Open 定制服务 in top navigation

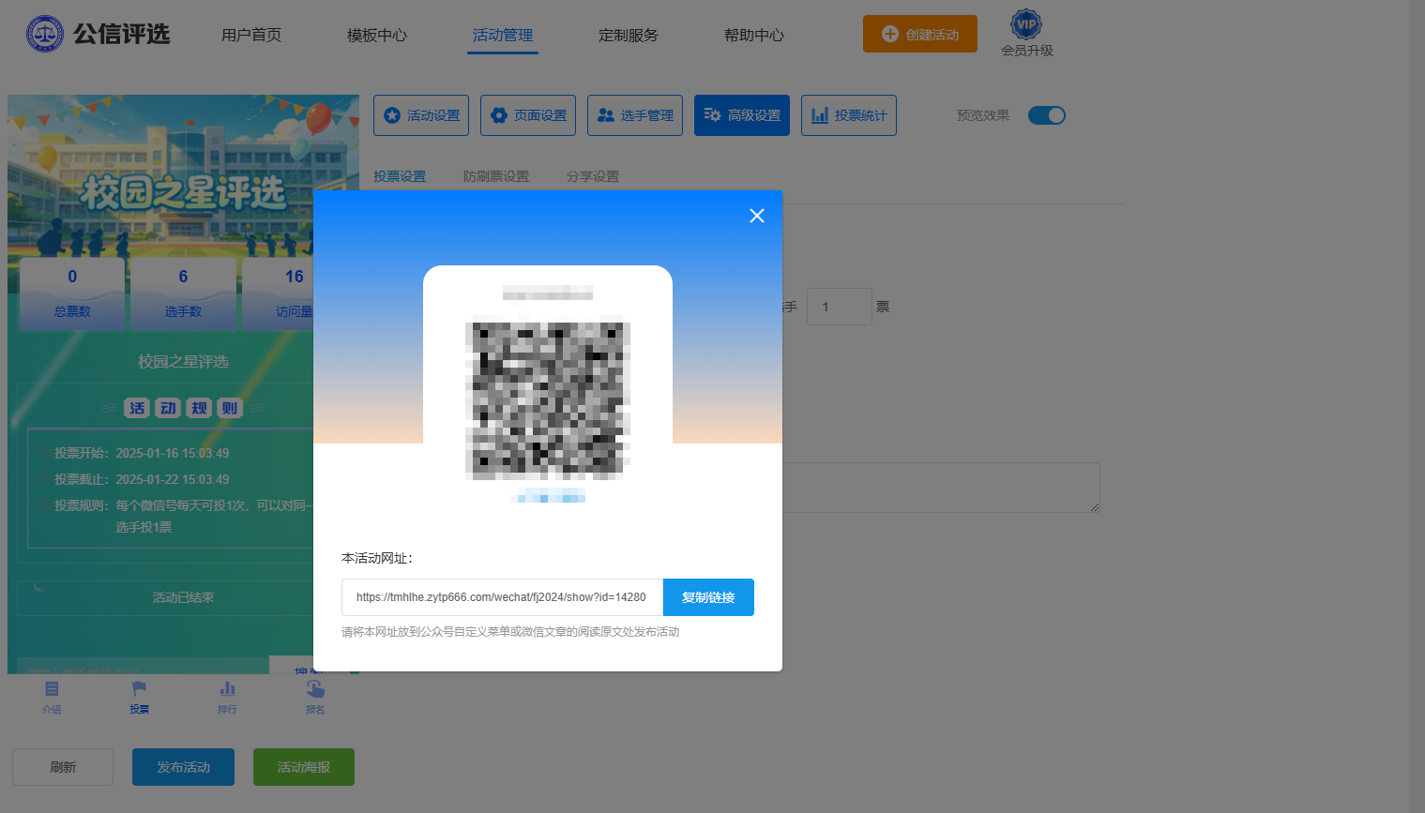pos(629,35)
